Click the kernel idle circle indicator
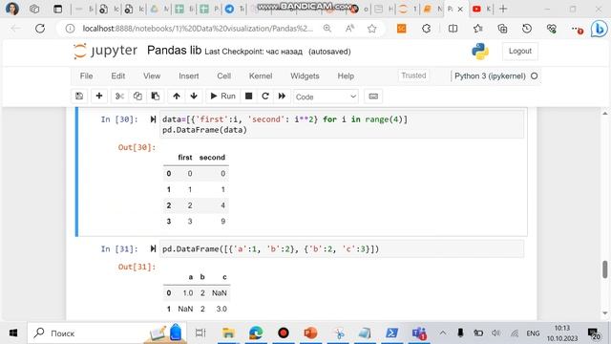 point(535,76)
